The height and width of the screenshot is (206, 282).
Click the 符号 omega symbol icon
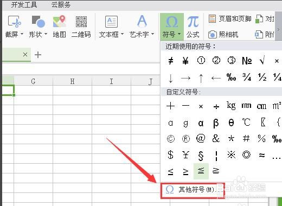172,22
